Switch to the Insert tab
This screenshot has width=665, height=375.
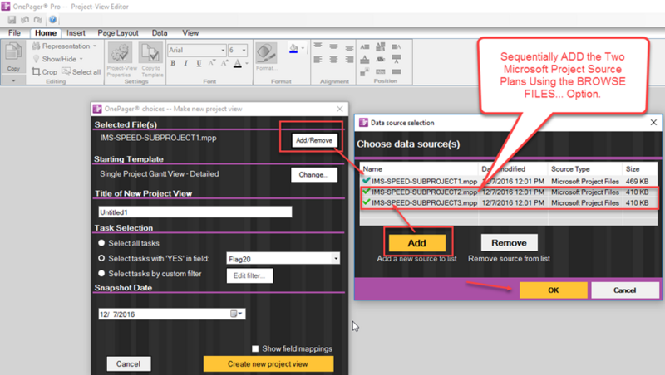pyautogui.click(x=76, y=33)
